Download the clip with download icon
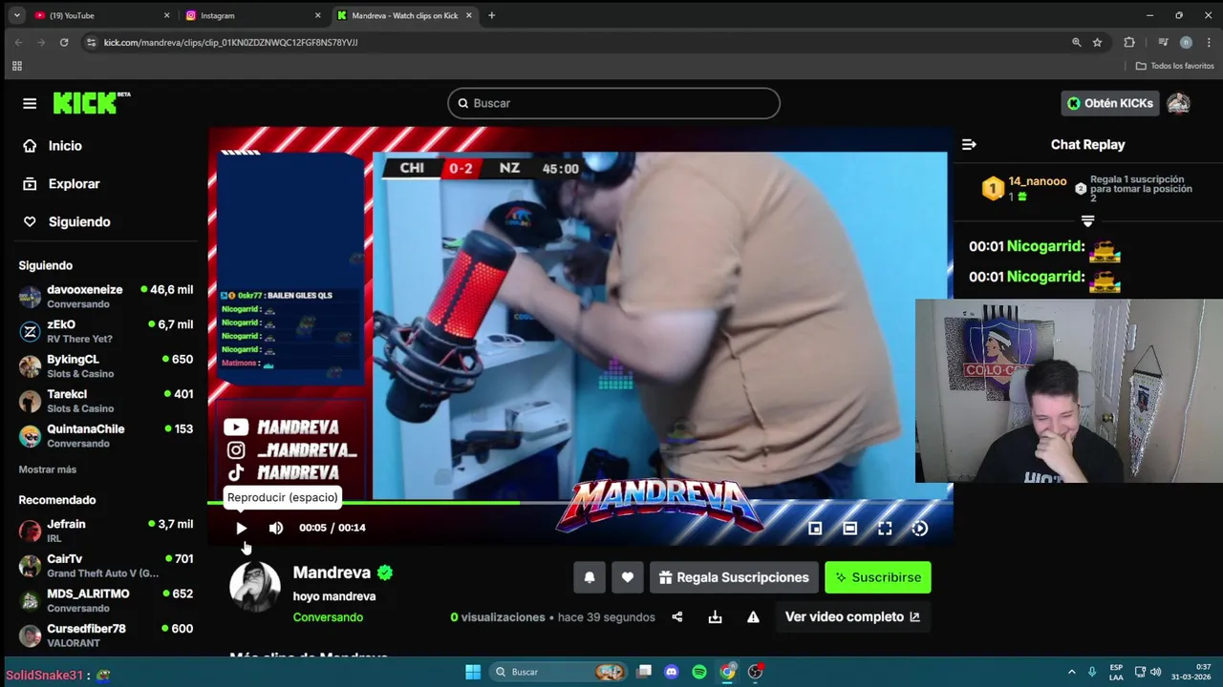Screen dimensions: 1223x687 (x=715, y=616)
